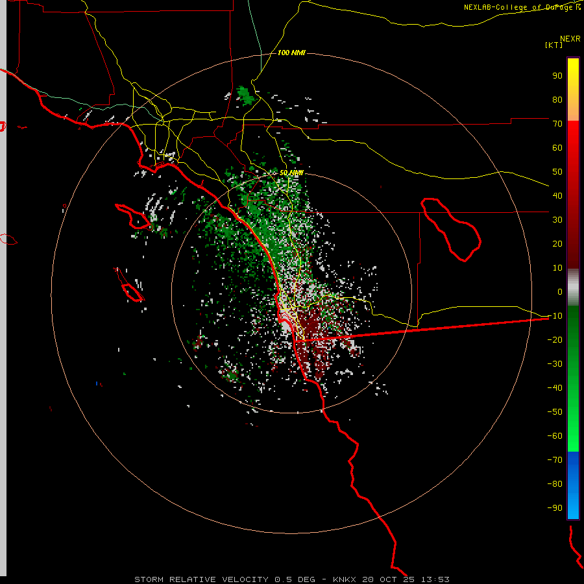
Task: Click the 30 value on the velocity scale
Action: click(x=557, y=220)
